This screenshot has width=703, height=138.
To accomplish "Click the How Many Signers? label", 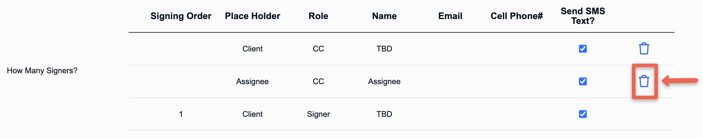I will [x=42, y=71].
